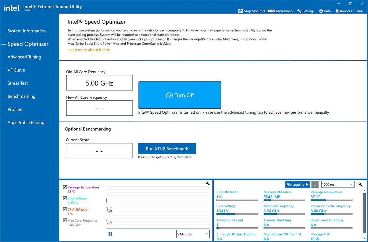Go to Advanced Tuning

[24, 57]
